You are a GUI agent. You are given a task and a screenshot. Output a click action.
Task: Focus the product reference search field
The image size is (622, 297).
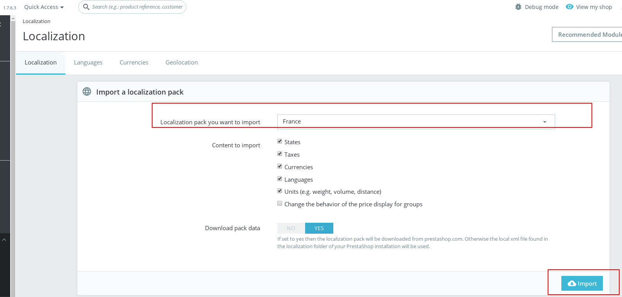point(137,7)
